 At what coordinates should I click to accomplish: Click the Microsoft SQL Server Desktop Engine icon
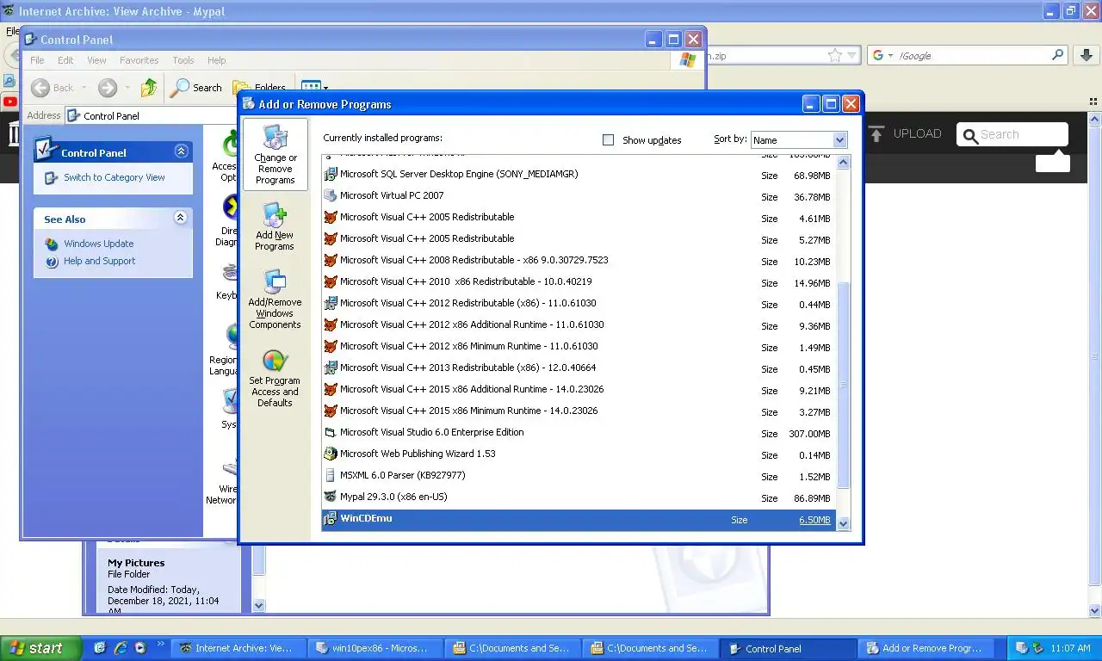coord(330,174)
